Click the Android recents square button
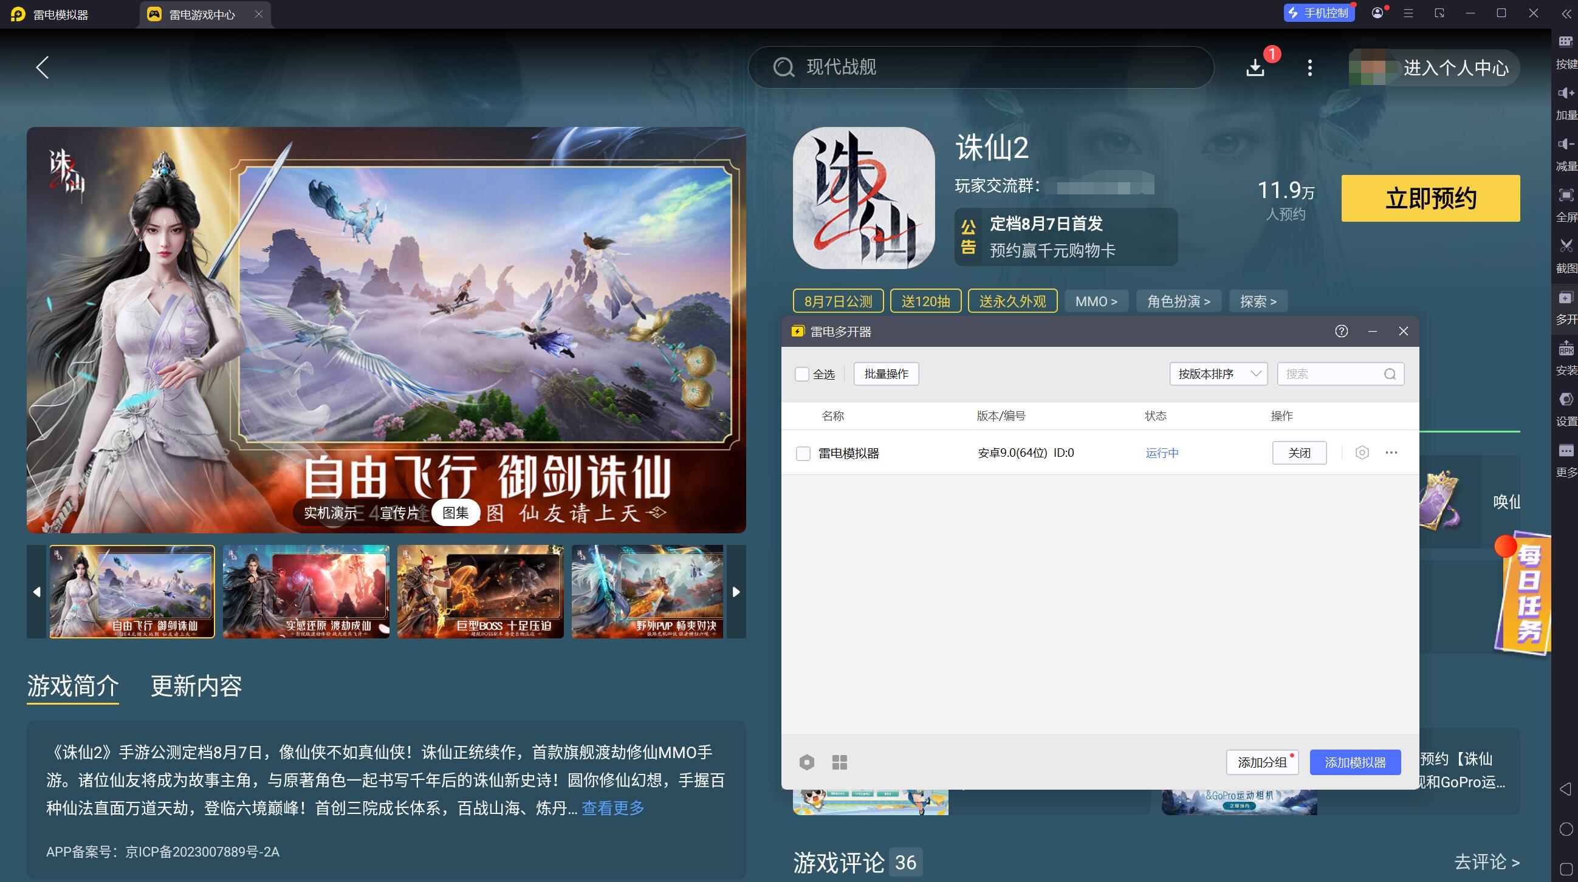Viewport: 1578px width, 882px height. (x=1566, y=869)
